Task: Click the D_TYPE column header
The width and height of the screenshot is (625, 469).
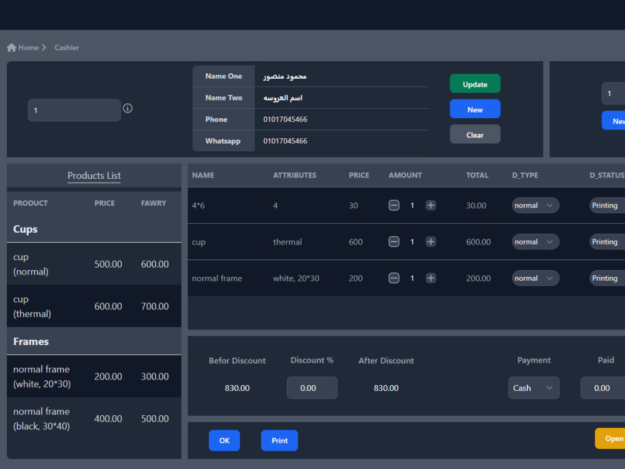Action: click(x=525, y=175)
